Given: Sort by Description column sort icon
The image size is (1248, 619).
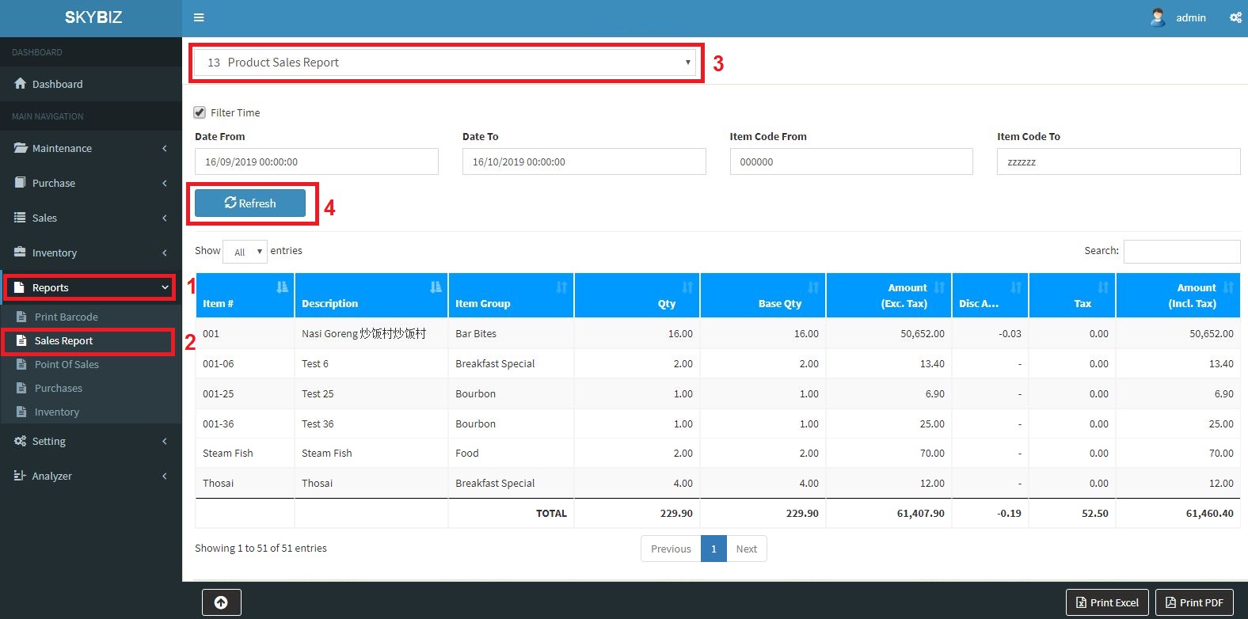Looking at the screenshot, I should [x=436, y=287].
